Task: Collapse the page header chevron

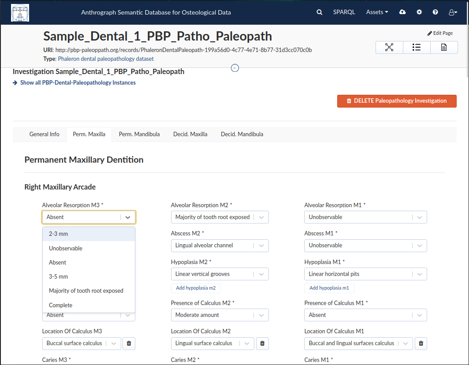Action: 235,68
